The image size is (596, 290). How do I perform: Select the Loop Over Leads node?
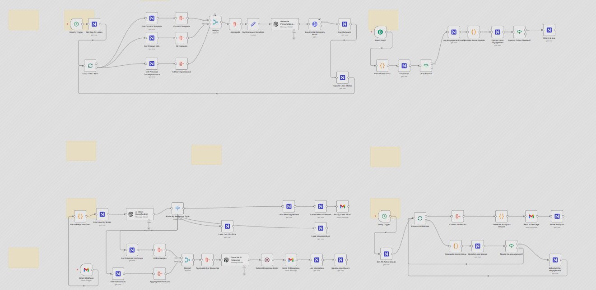[x=90, y=66]
